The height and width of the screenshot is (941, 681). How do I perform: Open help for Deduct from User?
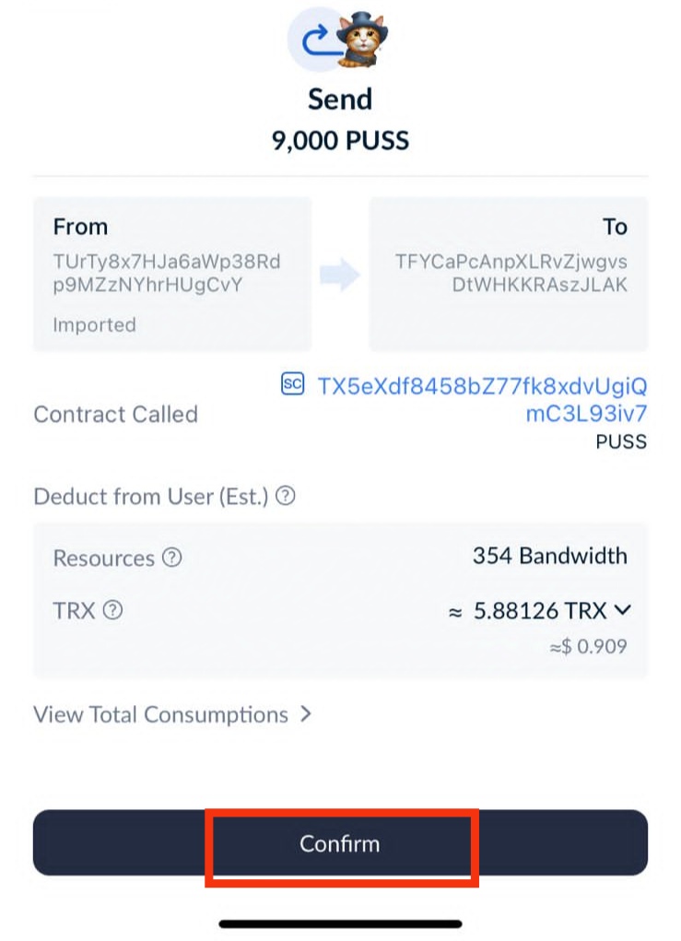[286, 497]
